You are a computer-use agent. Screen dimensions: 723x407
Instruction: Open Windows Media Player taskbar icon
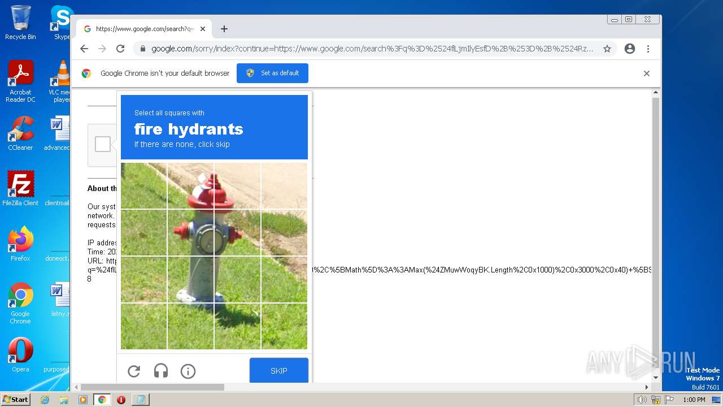(83, 400)
